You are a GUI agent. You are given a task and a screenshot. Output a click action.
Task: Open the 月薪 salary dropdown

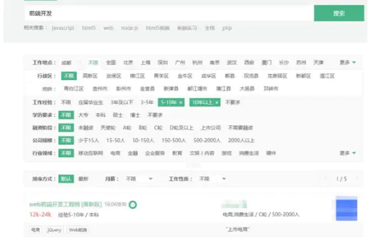click(139, 179)
